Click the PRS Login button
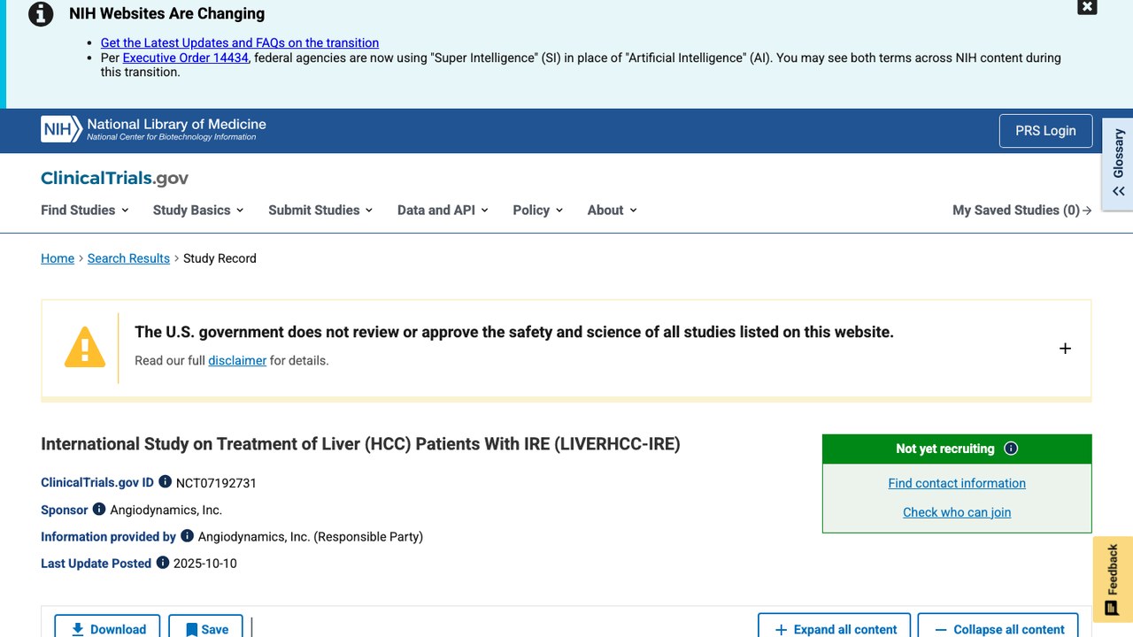 1045,131
